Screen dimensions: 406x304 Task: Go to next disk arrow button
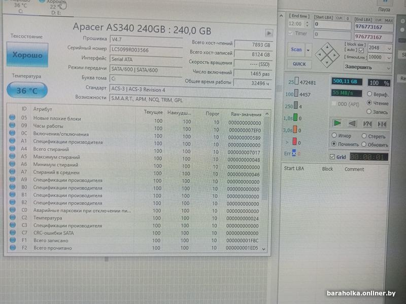click(x=269, y=33)
